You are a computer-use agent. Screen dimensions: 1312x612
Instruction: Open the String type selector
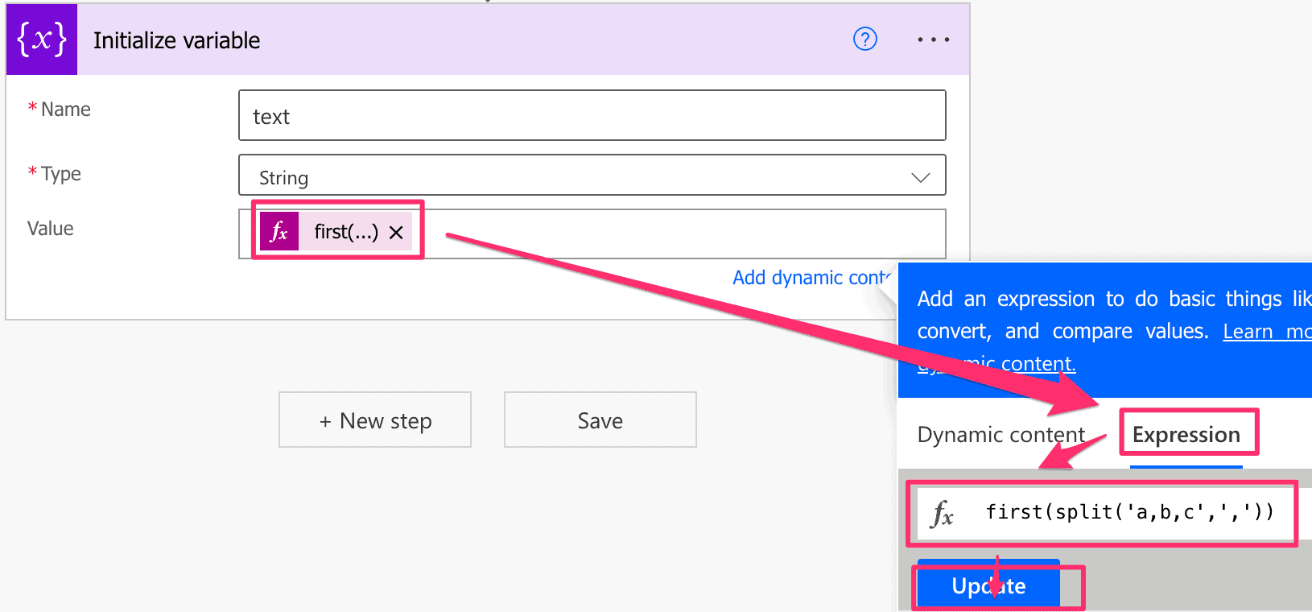click(592, 176)
